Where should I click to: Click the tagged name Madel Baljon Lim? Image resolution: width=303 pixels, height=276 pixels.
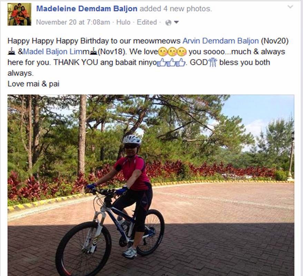pos(51,51)
